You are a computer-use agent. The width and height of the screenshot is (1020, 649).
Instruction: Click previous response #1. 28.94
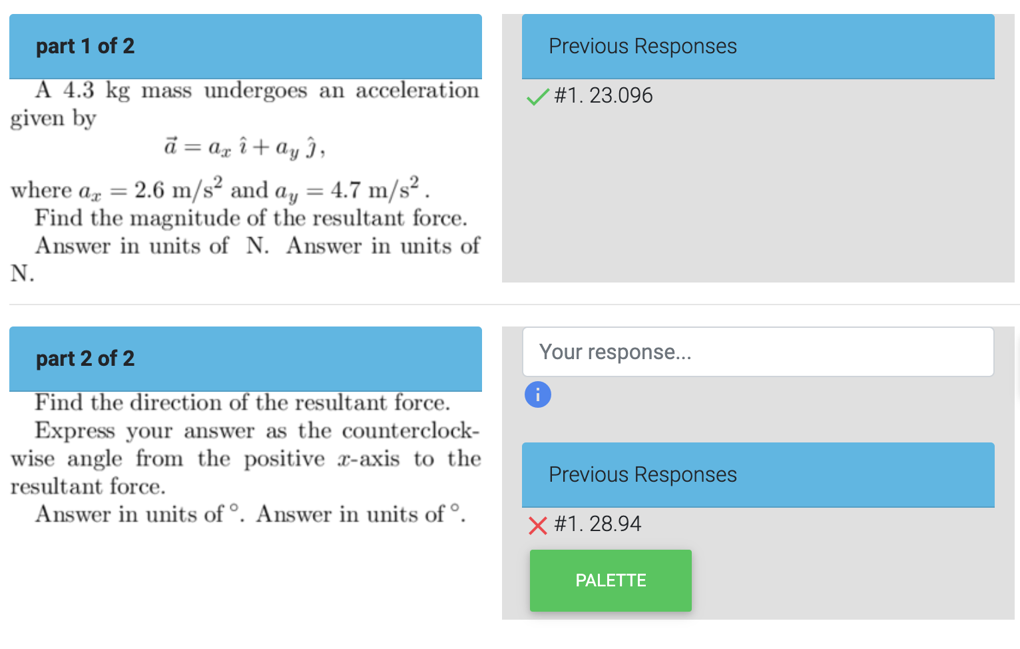pos(597,524)
